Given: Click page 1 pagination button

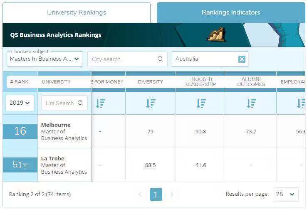Looking at the screenshot, I should tap(156, 194).
